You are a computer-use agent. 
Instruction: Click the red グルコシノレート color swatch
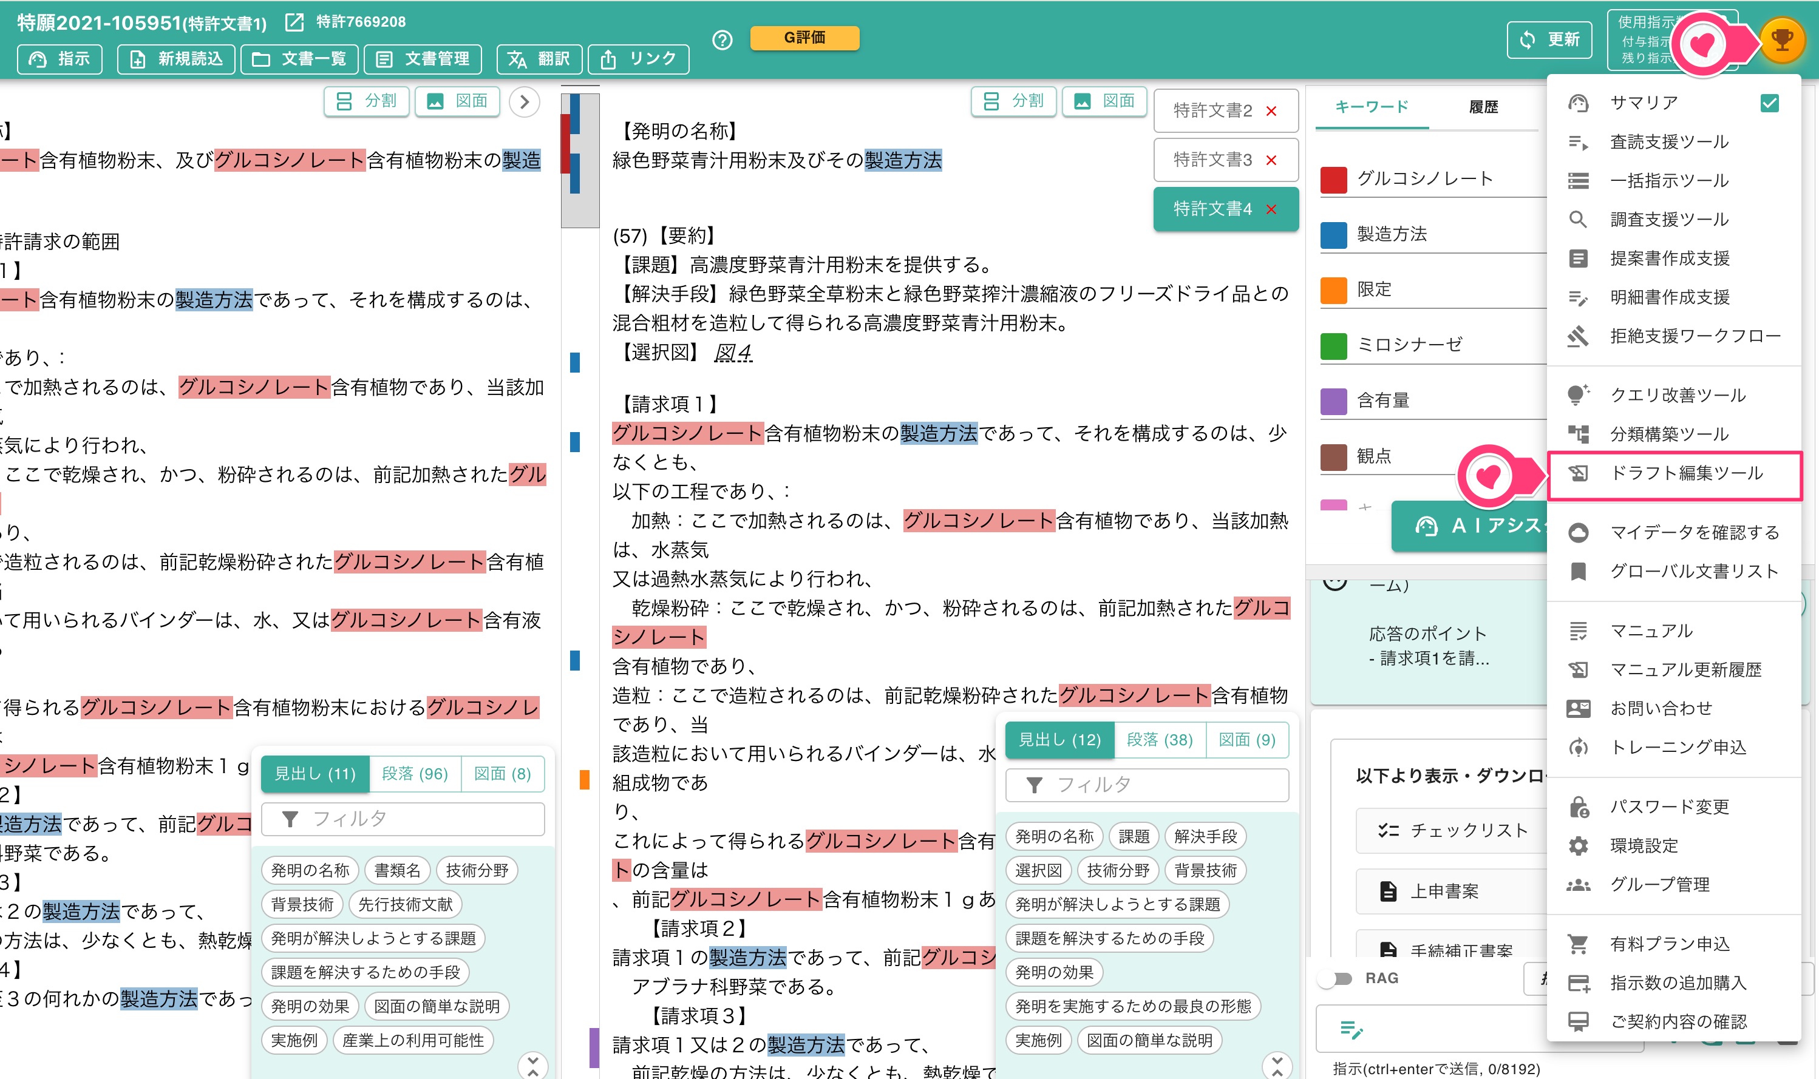[x=1334, y=180]
